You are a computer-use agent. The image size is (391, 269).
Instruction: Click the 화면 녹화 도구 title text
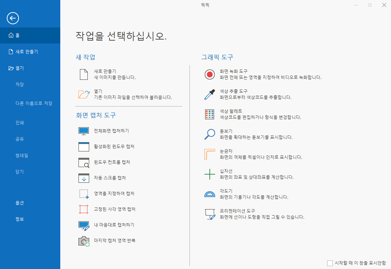coord(234,71)
